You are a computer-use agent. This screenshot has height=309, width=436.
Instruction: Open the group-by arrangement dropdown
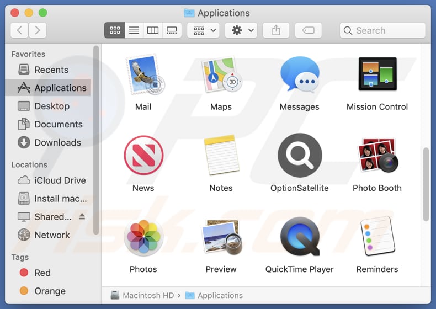point(203,30)
